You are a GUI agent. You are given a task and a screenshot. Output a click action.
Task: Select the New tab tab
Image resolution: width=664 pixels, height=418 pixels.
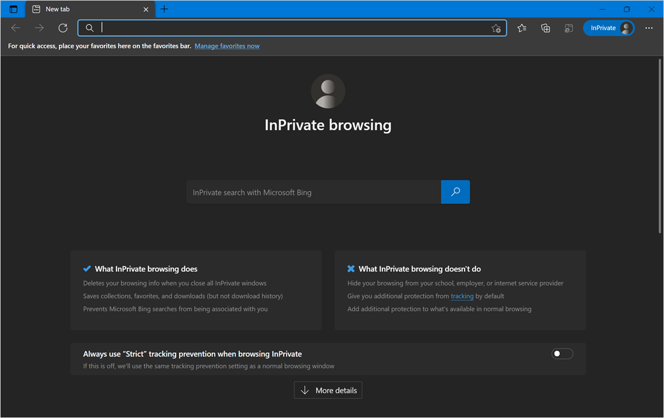[74, 9]
